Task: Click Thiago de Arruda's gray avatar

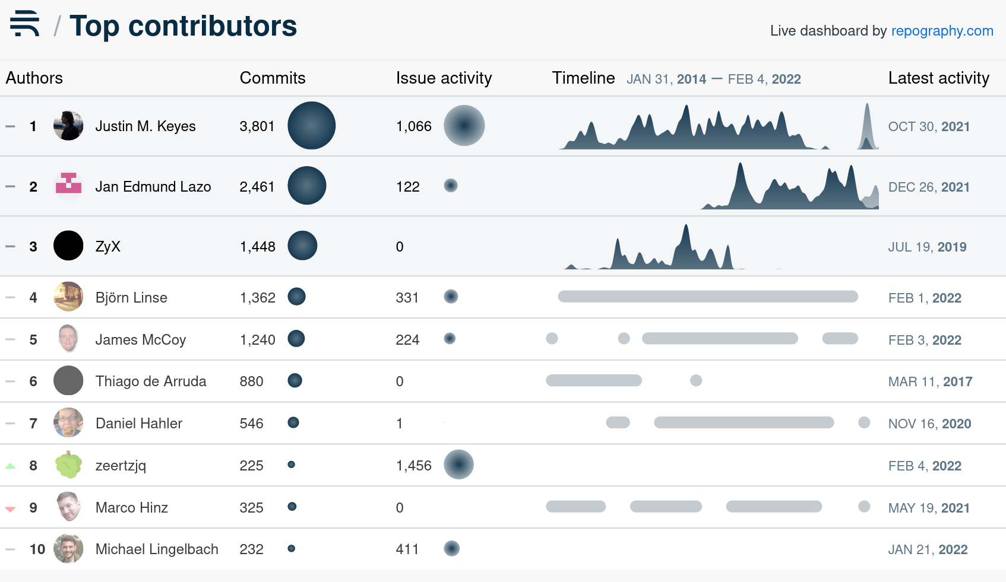Action: [x=68, y=381]
